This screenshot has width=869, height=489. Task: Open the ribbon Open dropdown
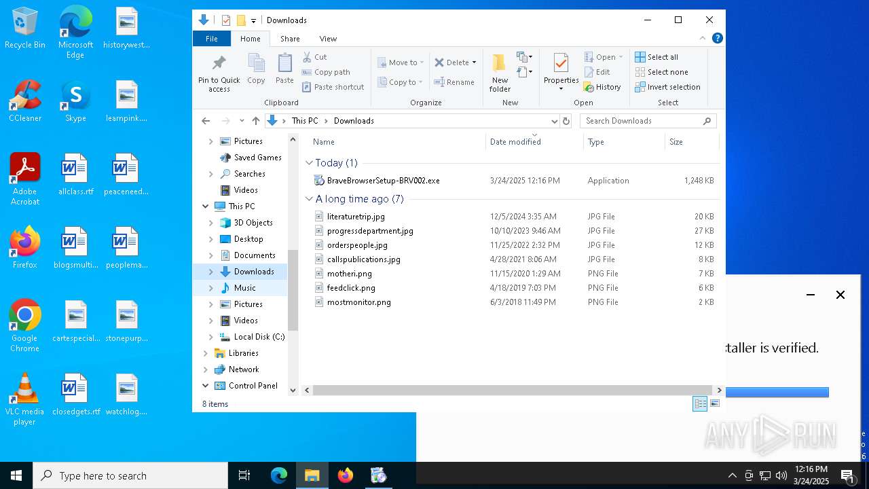click(603, 57)
